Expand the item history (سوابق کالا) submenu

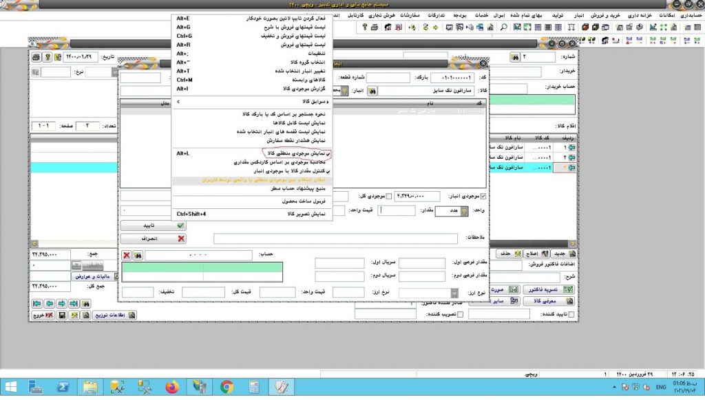point(252,102)
